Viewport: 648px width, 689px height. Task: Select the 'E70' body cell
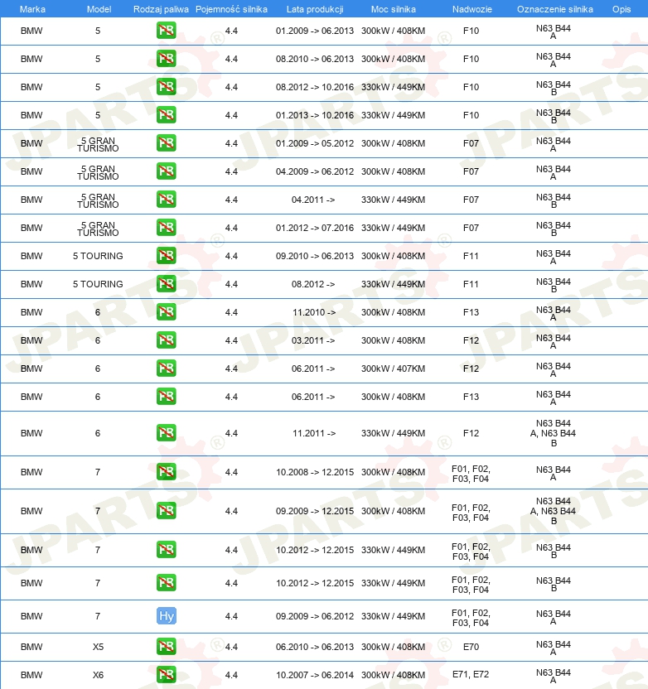click(x=471, y=647)
